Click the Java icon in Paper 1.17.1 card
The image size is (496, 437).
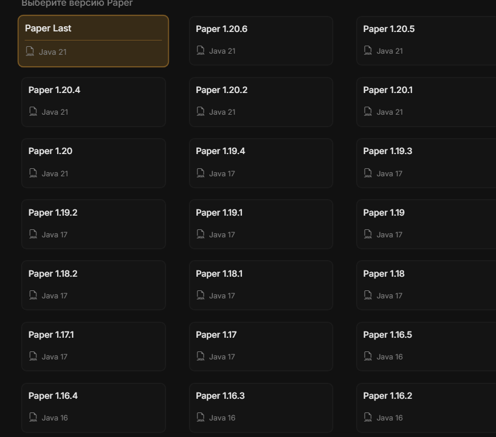pyautogui.click(x=33, y=356)
